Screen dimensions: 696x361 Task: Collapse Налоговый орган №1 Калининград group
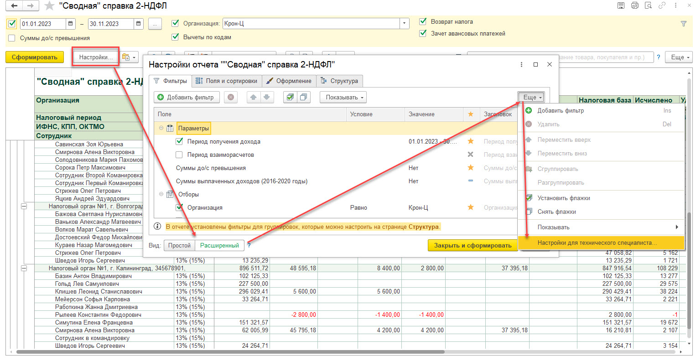point(24,268)
